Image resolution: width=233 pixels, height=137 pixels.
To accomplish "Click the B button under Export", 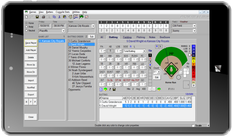I will click(x=27, y=102).
